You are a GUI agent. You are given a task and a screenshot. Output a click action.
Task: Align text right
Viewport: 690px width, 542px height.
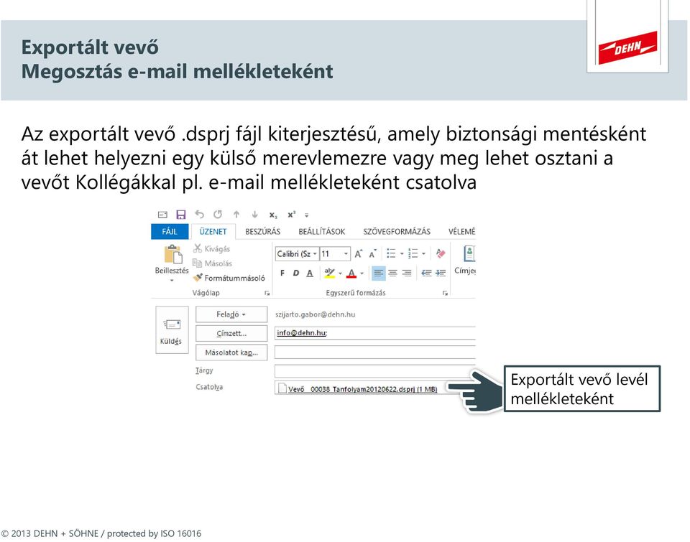point(407,273)
